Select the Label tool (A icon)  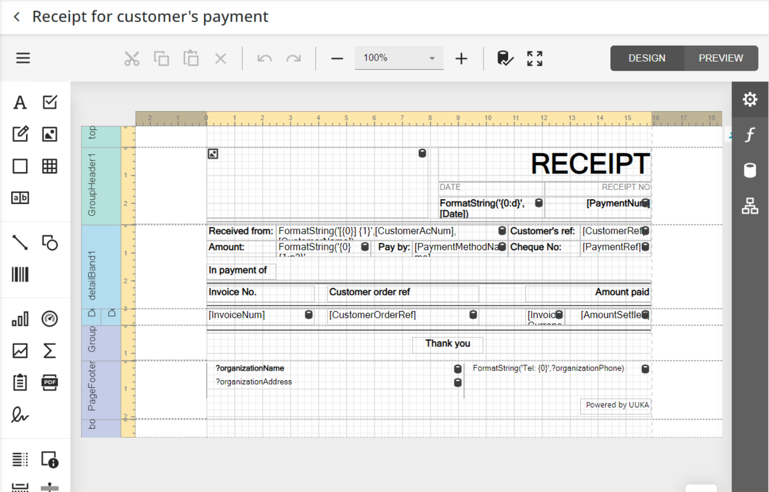click(20, 102)
